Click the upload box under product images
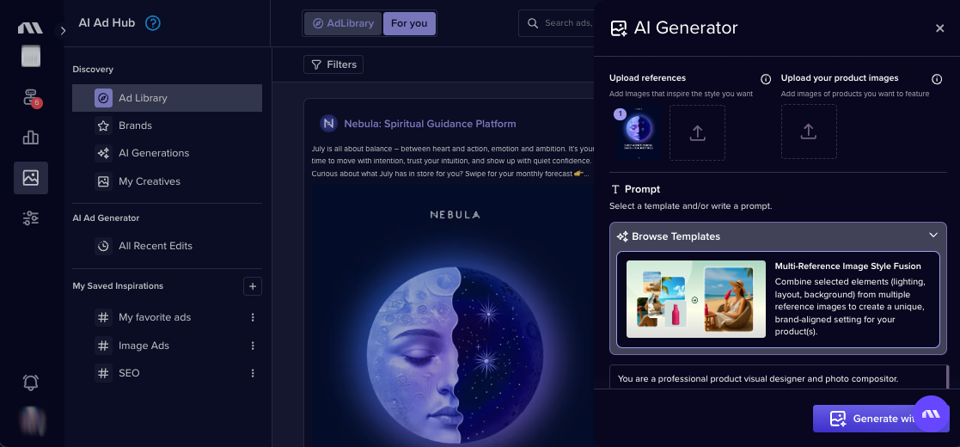The image size is (960, 447). point(809,132)
